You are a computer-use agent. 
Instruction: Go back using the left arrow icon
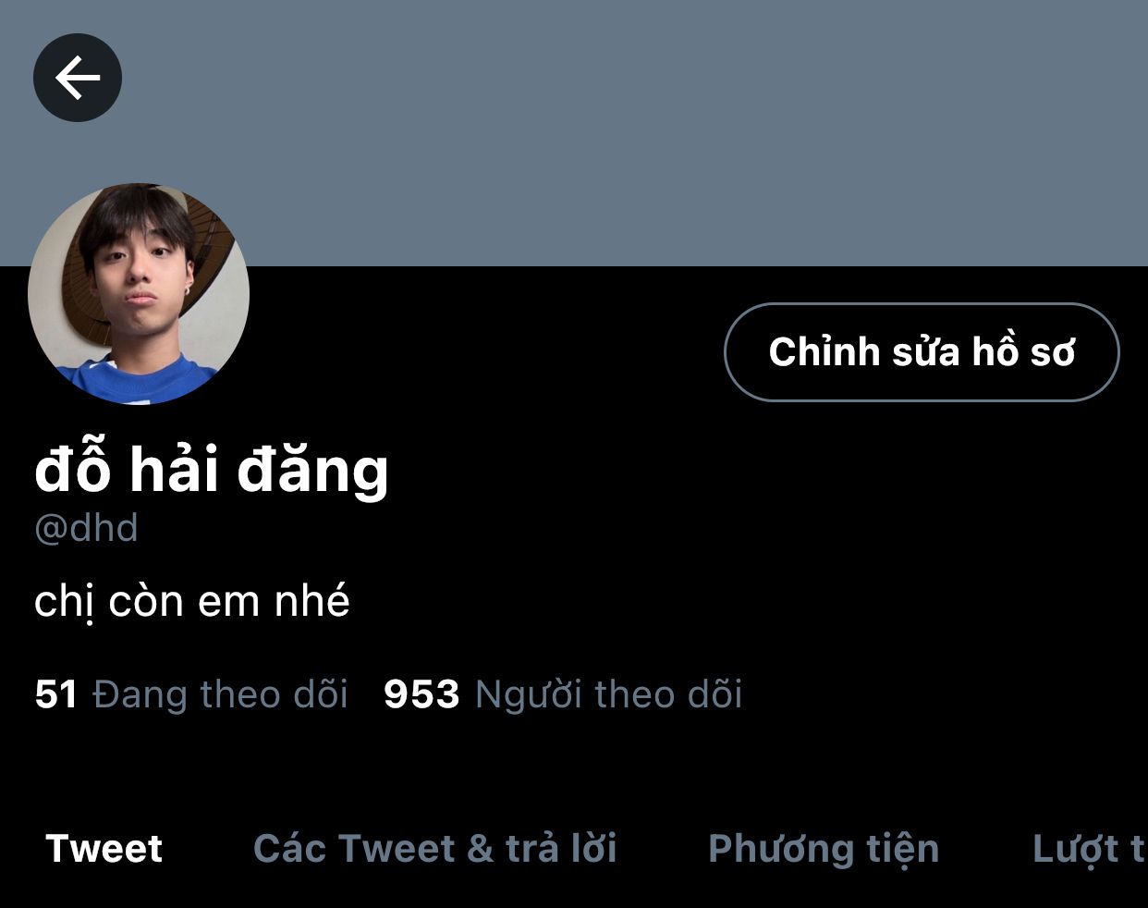(x=78, y=78)
